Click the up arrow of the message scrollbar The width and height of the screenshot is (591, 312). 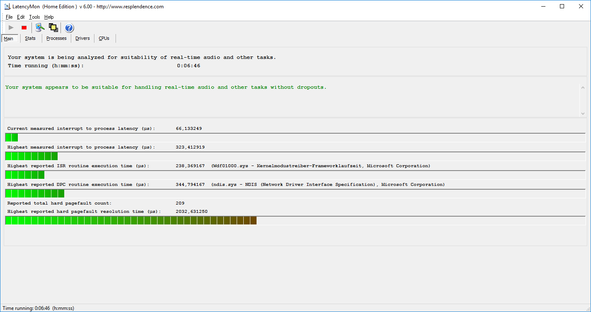tap(583, 87)
